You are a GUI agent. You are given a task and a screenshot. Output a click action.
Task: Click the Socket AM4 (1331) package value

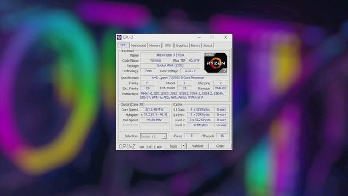point(170,65)
